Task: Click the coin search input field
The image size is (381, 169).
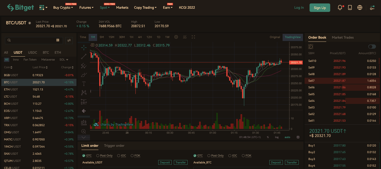Action: [34, 40]
